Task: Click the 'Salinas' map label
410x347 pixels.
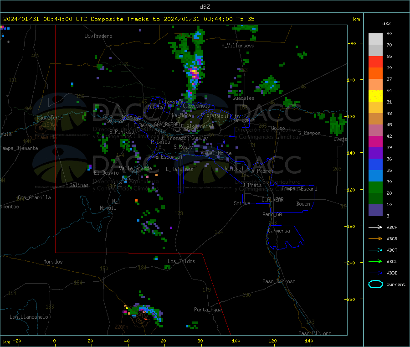Action: pyautogui.click(x=79, y=185)
